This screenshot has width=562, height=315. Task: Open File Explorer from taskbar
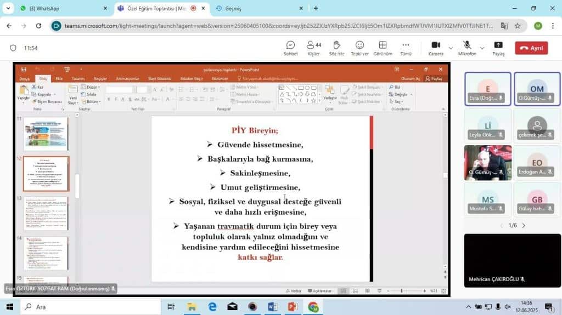(x=192, y=307)
